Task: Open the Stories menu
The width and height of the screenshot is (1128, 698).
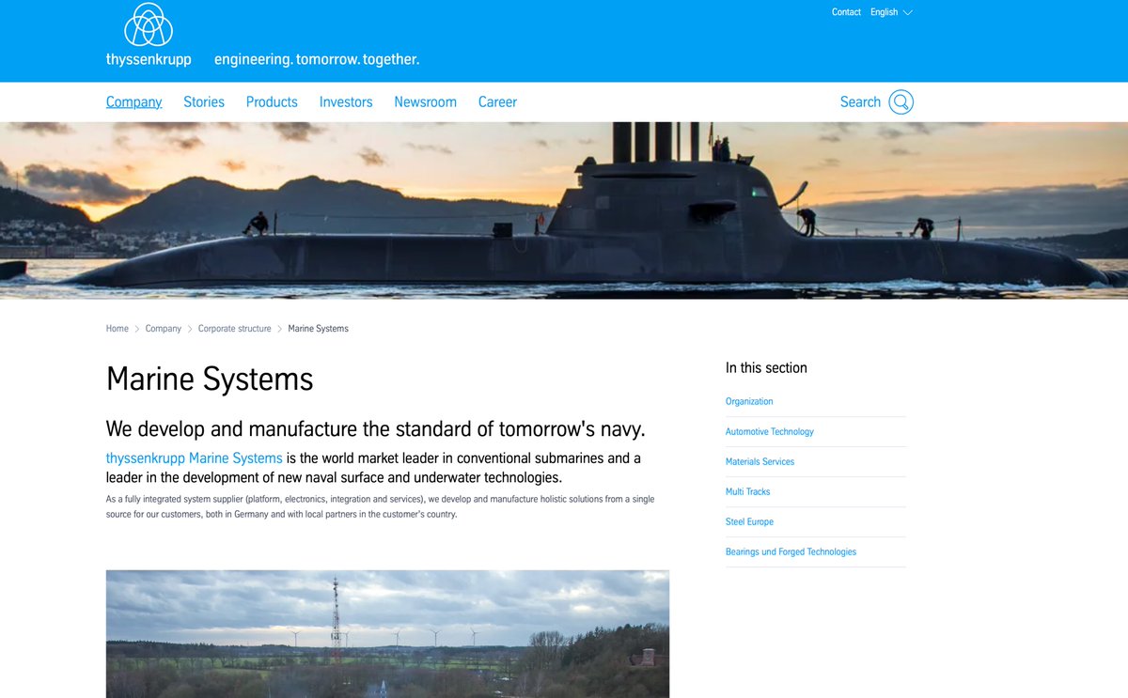Action: pos(204,101)
